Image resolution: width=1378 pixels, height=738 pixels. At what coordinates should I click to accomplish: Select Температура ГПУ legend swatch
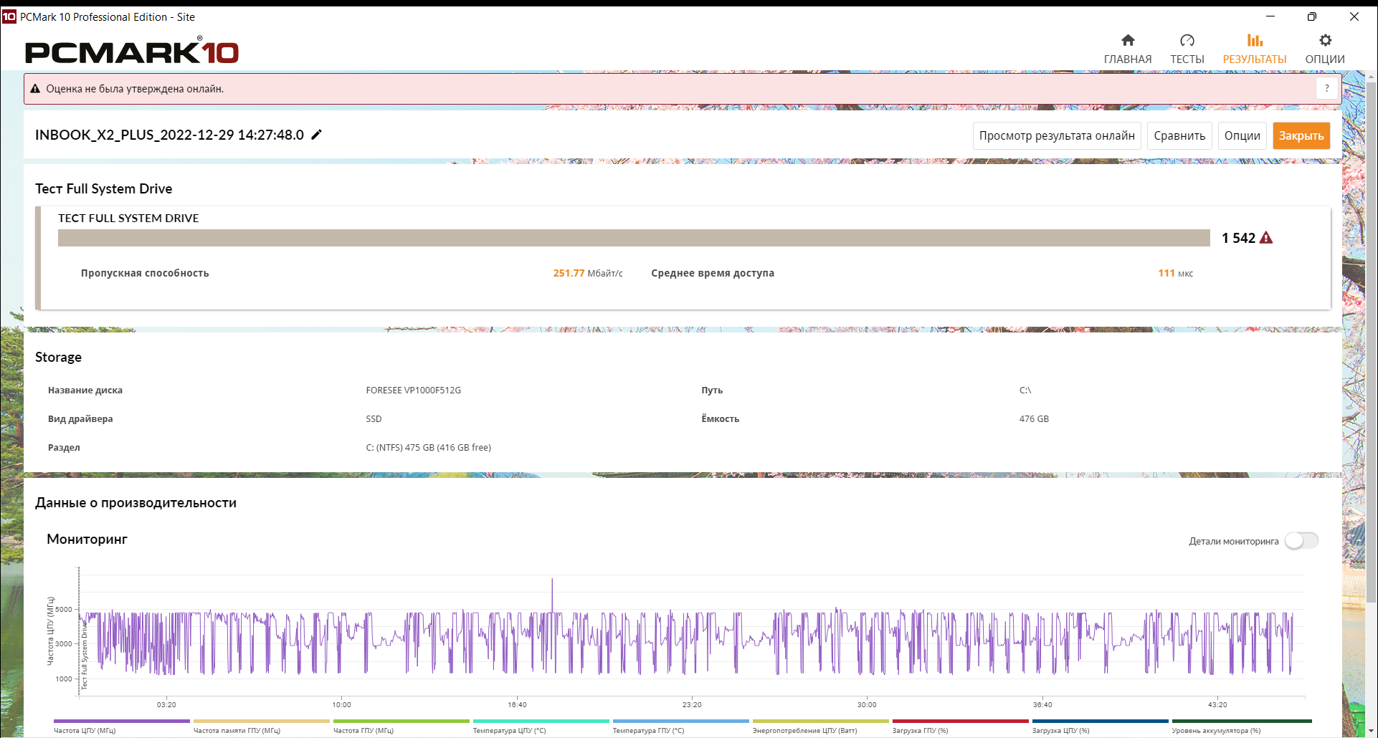pyautogui.click(x=681, y=721)
